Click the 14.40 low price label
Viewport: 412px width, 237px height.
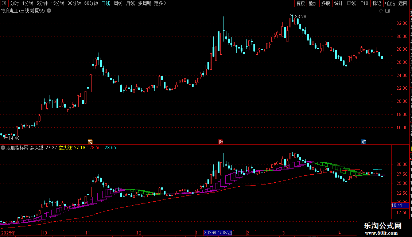tap(14, 138)
